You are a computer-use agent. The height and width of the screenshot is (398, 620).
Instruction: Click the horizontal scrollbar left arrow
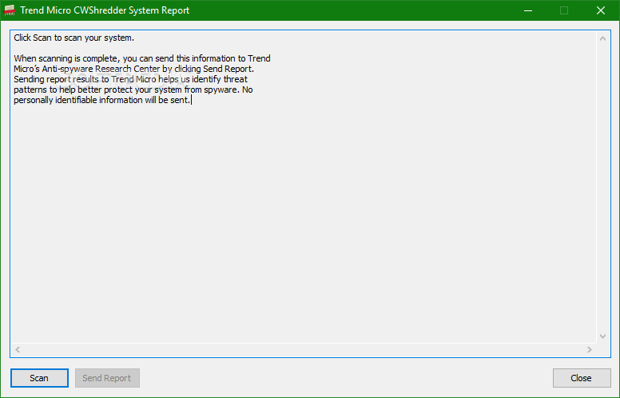(18, 349)
